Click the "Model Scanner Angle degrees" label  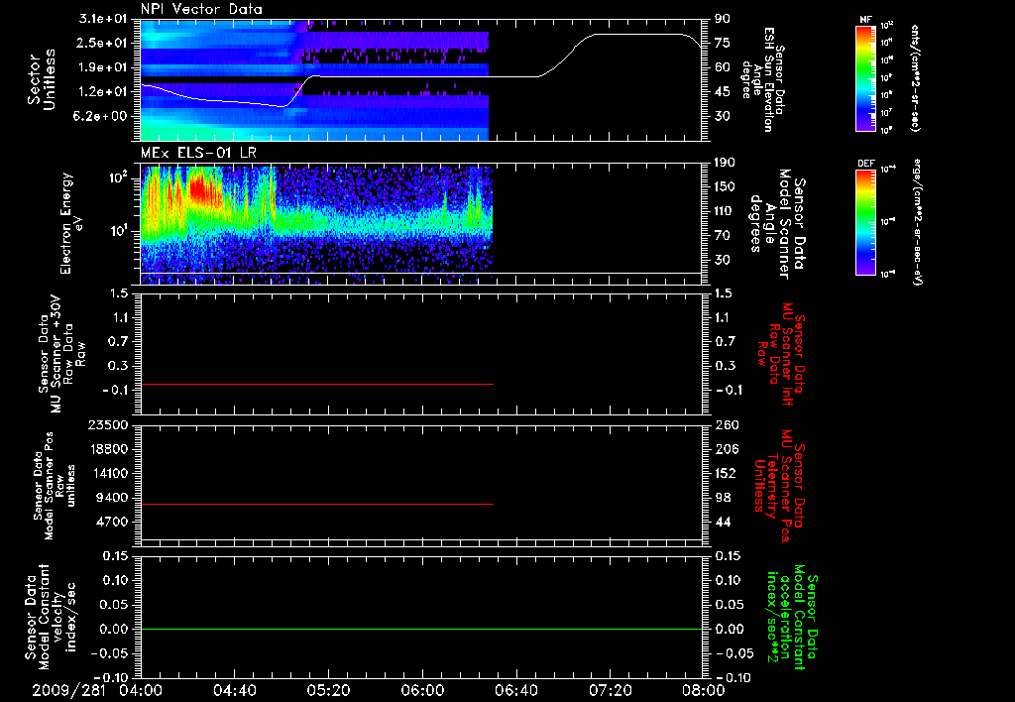778,223
